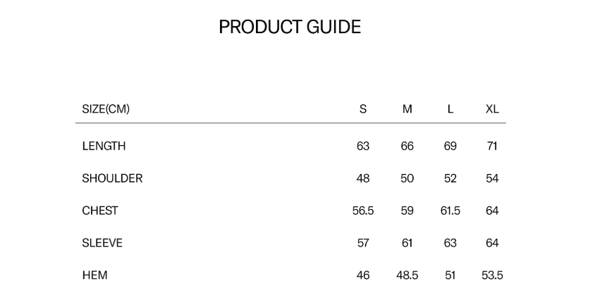Image resolution: width=595 pixels, height=305 pixels.
Task: Select the SHOULDER row label
Action: click(112, 179)
